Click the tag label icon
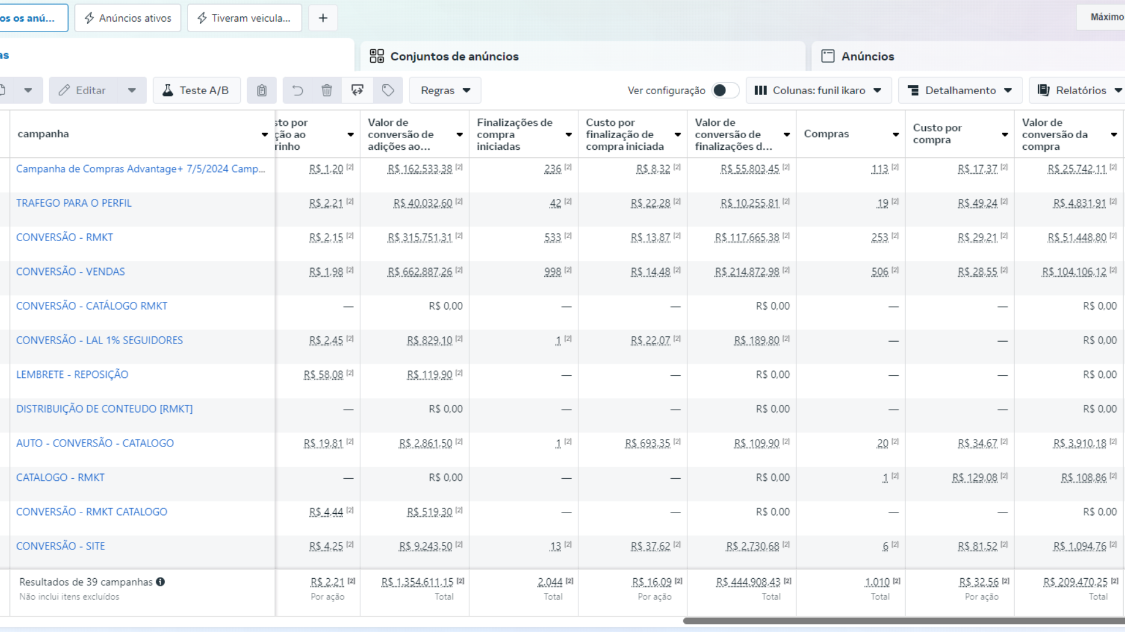This screenshot has height=632, width=1125. (388, 90)
